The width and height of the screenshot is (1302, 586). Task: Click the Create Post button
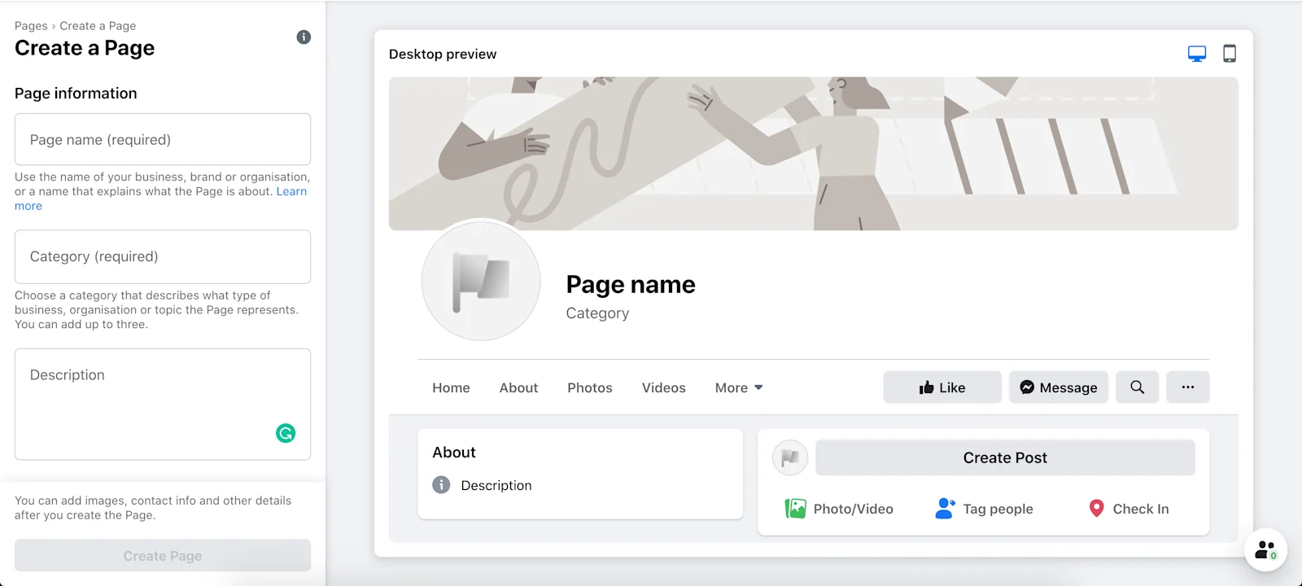tap(1005, 457)
